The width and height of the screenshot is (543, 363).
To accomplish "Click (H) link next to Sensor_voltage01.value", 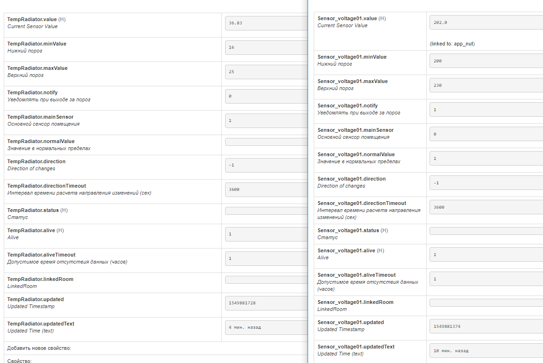I will coord(382,18).
